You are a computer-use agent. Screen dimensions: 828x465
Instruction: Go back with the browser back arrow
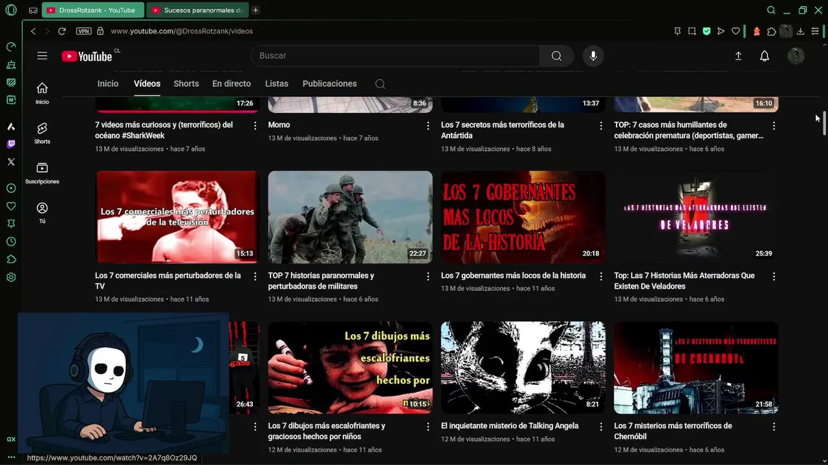pos(34,31)
